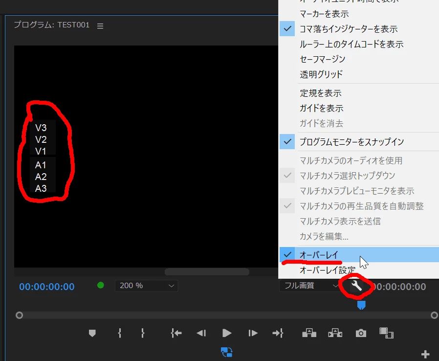Open the comparison view button
The height and width of the screenshot is (361, 439).
tap(386, 333)
